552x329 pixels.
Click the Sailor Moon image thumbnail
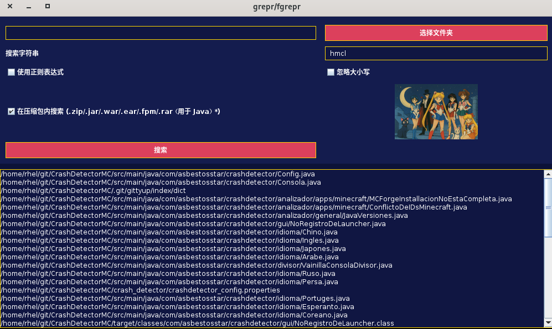click(x=436, y=112)
